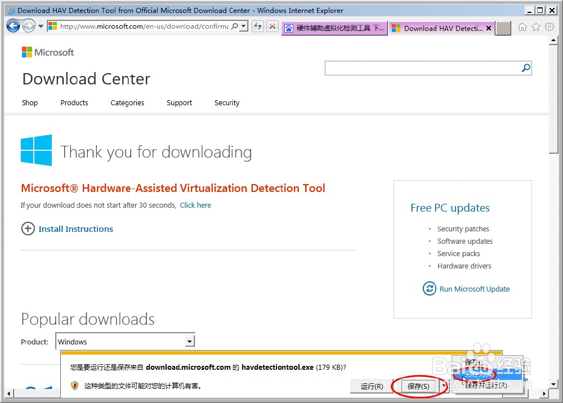Open Run Microsoft Update link
563x403 pixels.
(x=475, y=289)
